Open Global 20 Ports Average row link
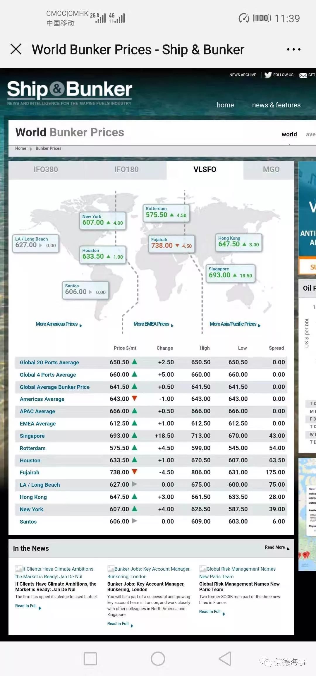The image size is (316, 676). click(49, 363)
